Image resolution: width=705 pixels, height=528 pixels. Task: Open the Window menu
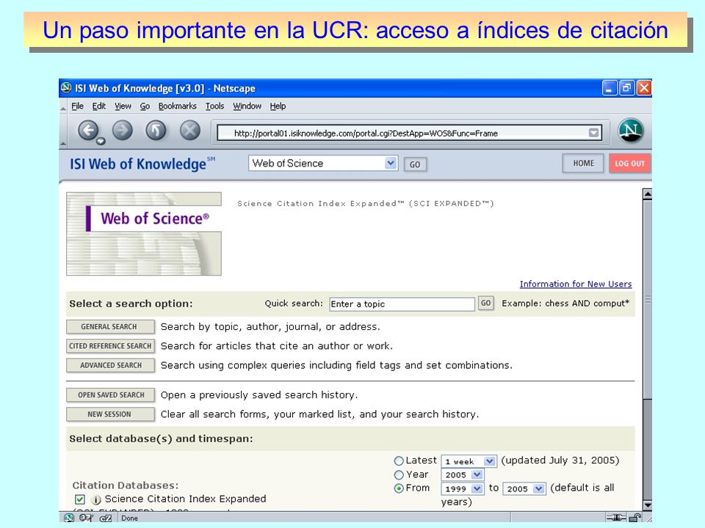click(x=247, y=106)
